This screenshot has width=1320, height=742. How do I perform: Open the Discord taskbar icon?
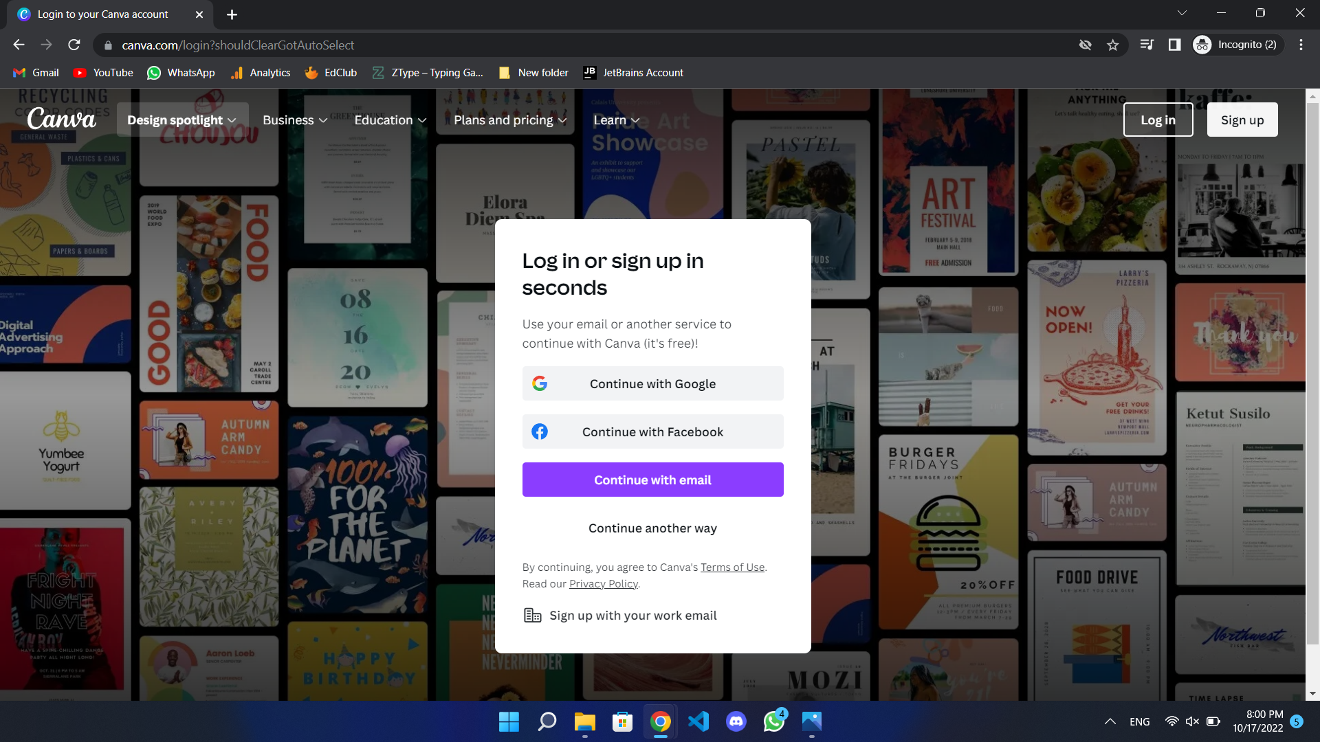coord(736,721)
